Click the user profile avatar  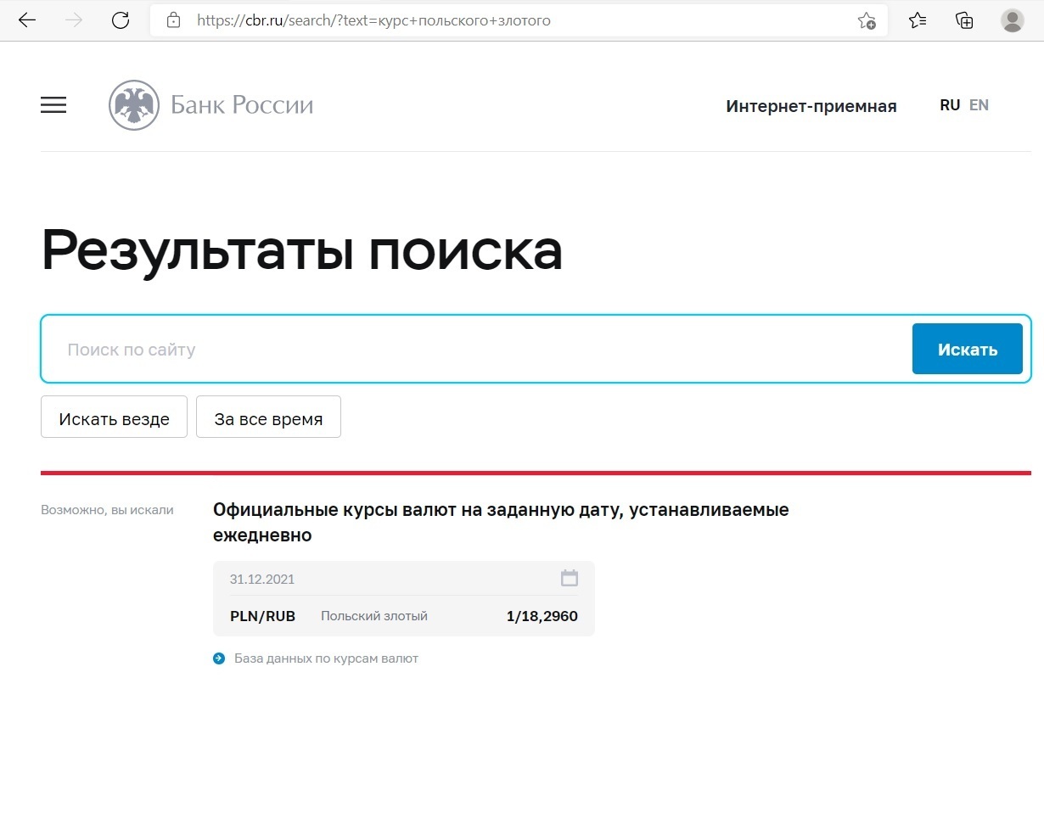coord(1012,20)
